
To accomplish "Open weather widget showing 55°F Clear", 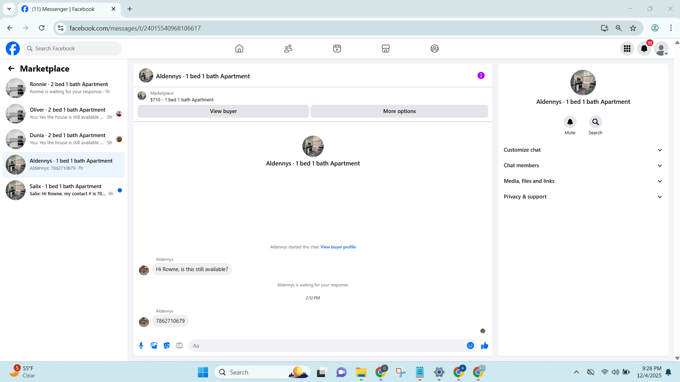I will click(22, 372).
